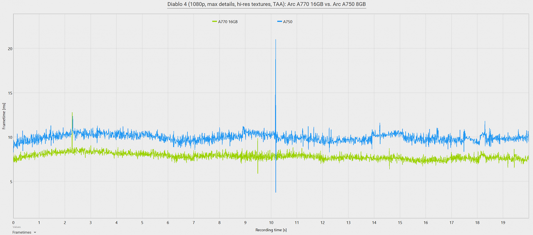Click the tall blue A750 spike peak
Screen dimensions: 533x235
pos(276,40)
